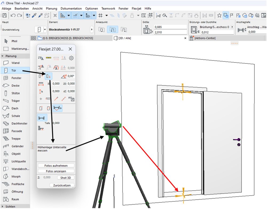This screenshot has width=267, height=209.
Task: Select the Lichtquelle lamp tool
Action: (x=15, y=161)
